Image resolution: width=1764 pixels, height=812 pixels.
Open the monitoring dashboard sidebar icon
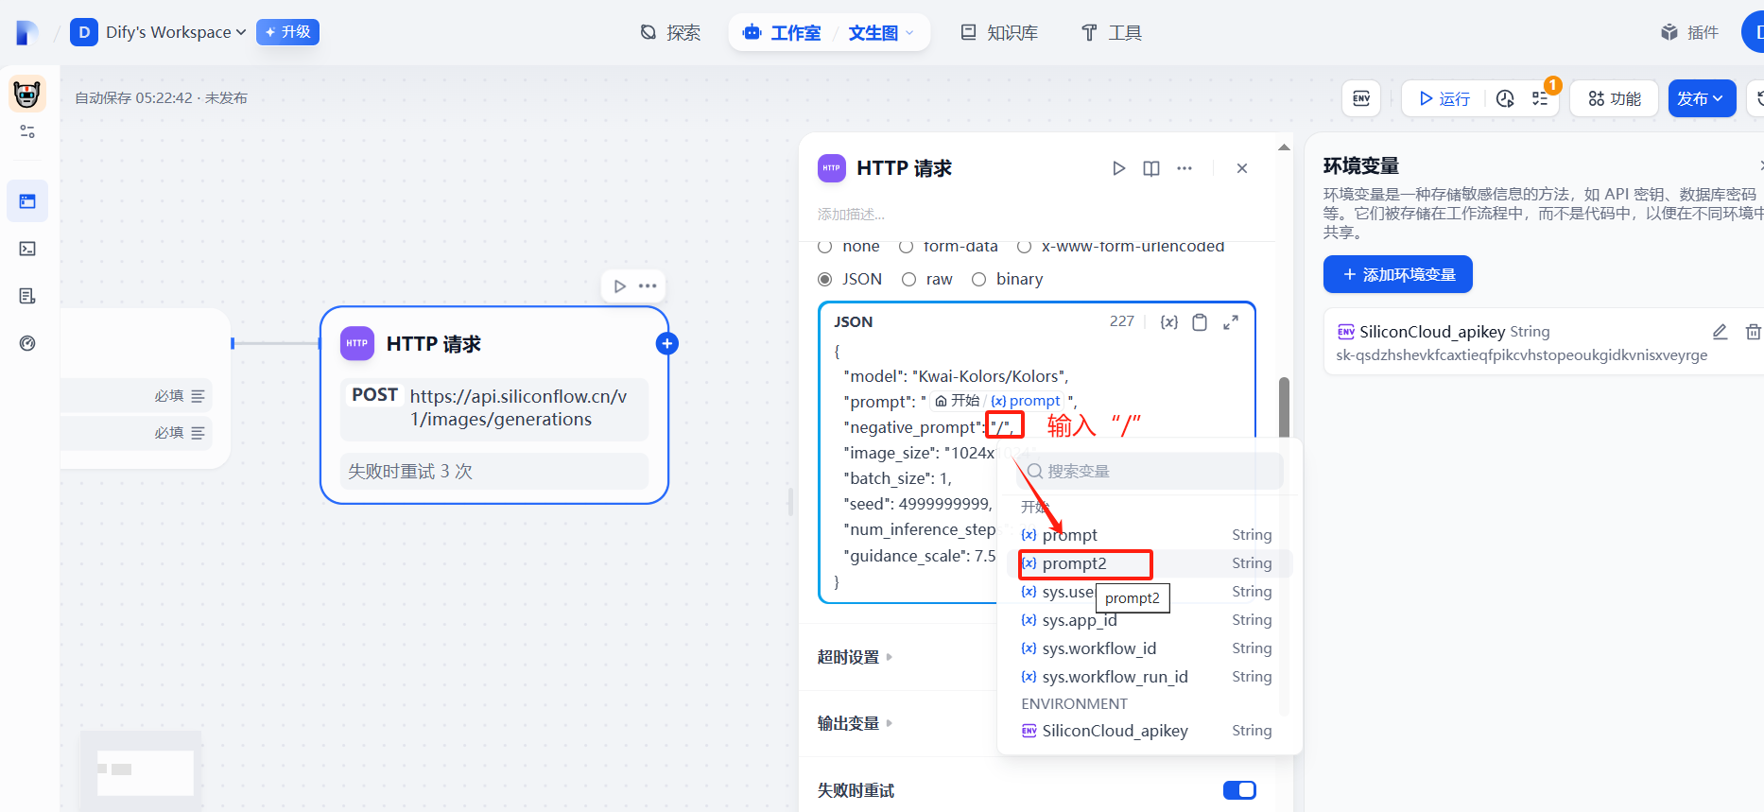coord(27,343)
